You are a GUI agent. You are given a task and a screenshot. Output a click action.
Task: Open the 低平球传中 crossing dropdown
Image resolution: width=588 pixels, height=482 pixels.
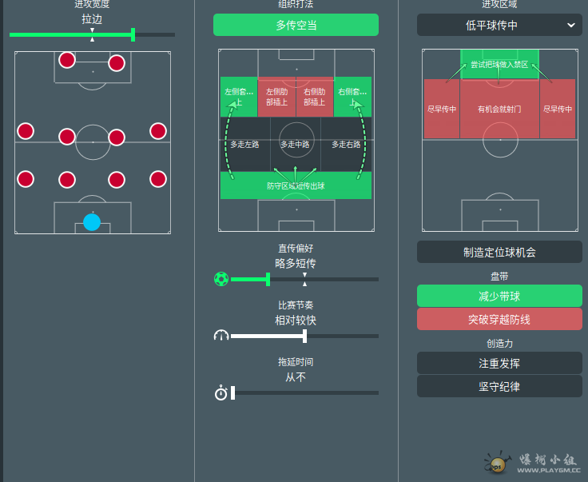[499, 25]
